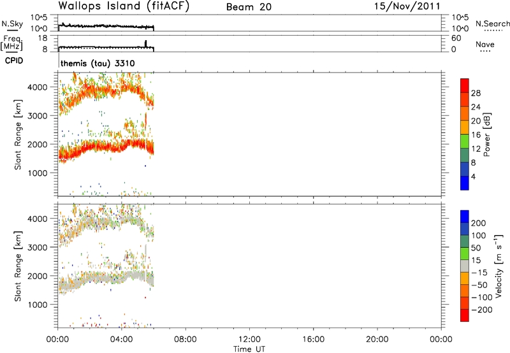Screen dimensions: 510x353
Task: Click the 'CPID' label
Action: (14, 61)
